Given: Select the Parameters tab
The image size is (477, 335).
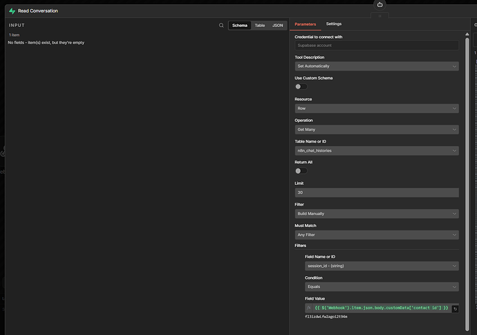Looking at the screenshot, I should tap(306, 24).
